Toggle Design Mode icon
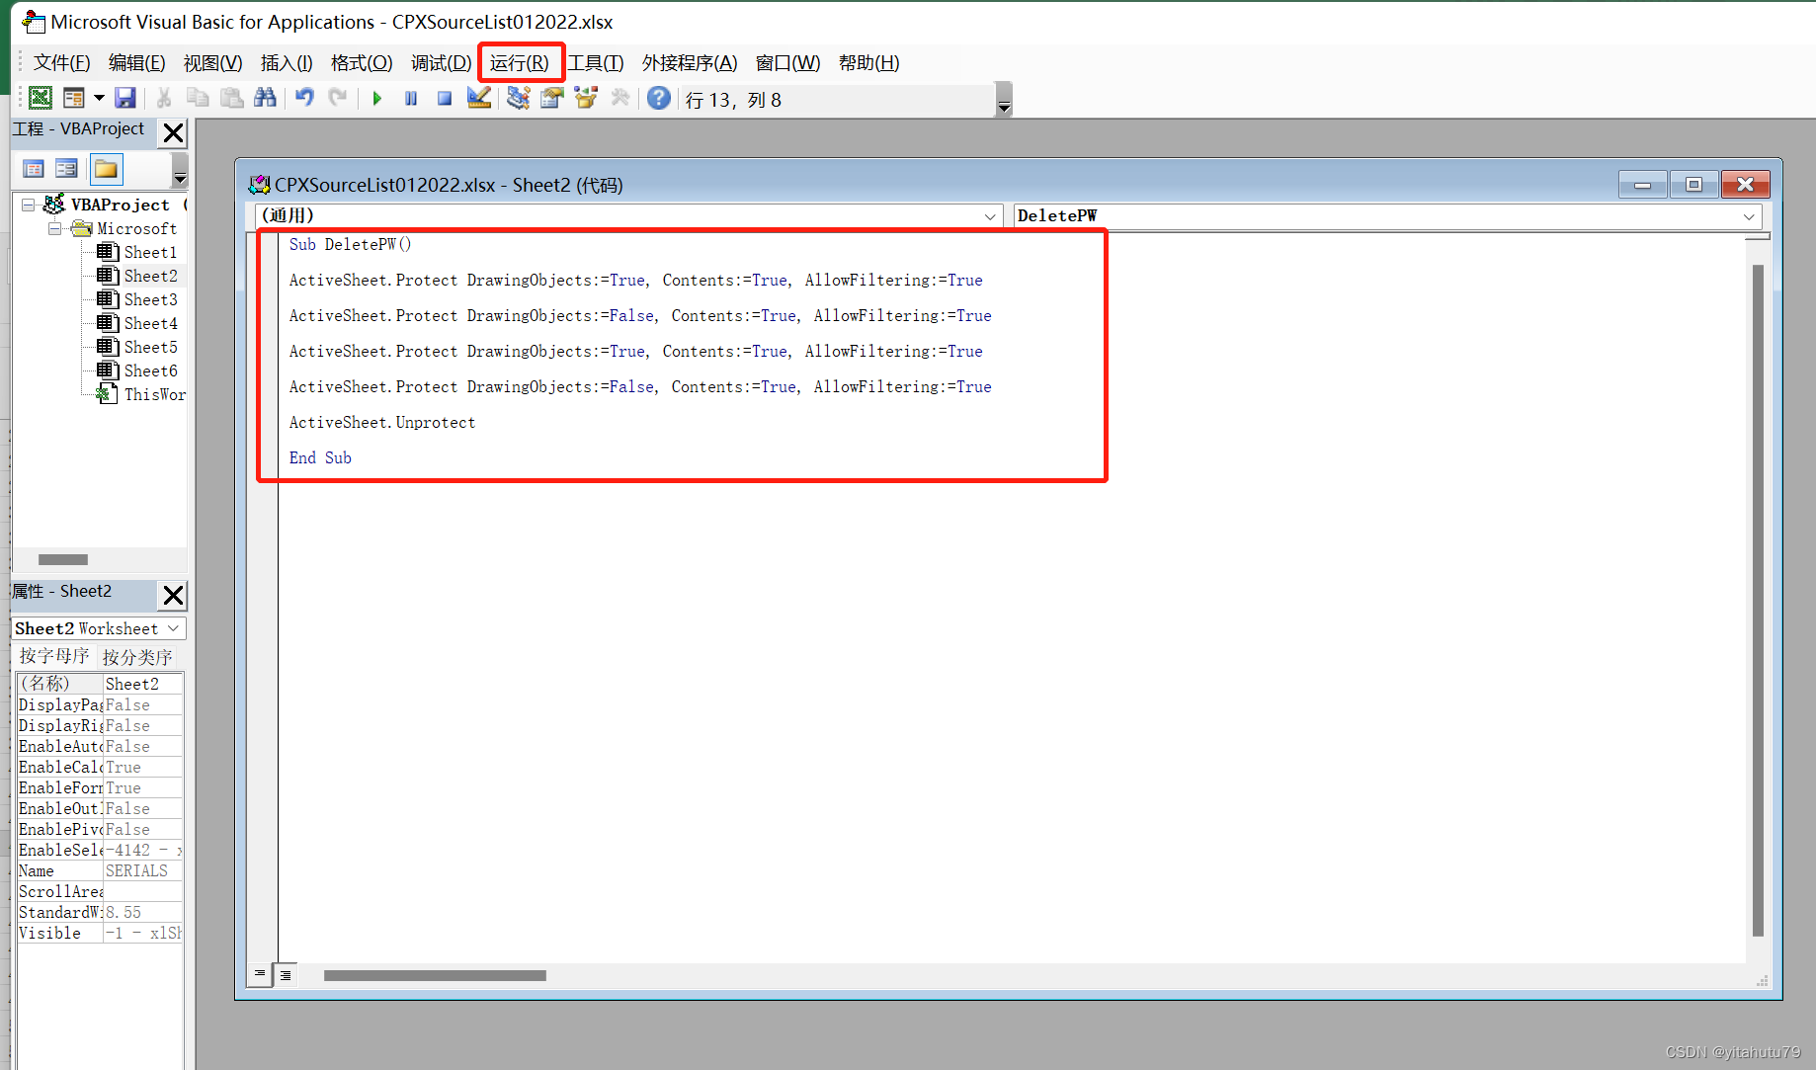The height and width of the screenshot is (1070, 1816). tap(479, 98)
